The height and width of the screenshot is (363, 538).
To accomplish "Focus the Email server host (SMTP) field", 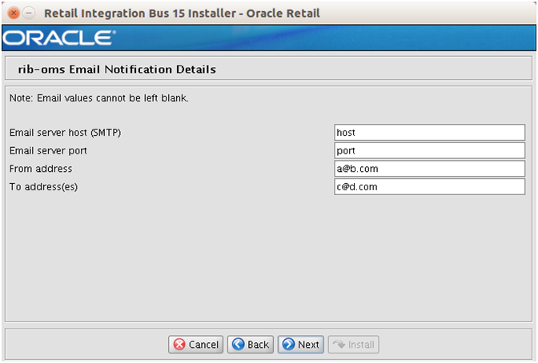I will [430, 132].
